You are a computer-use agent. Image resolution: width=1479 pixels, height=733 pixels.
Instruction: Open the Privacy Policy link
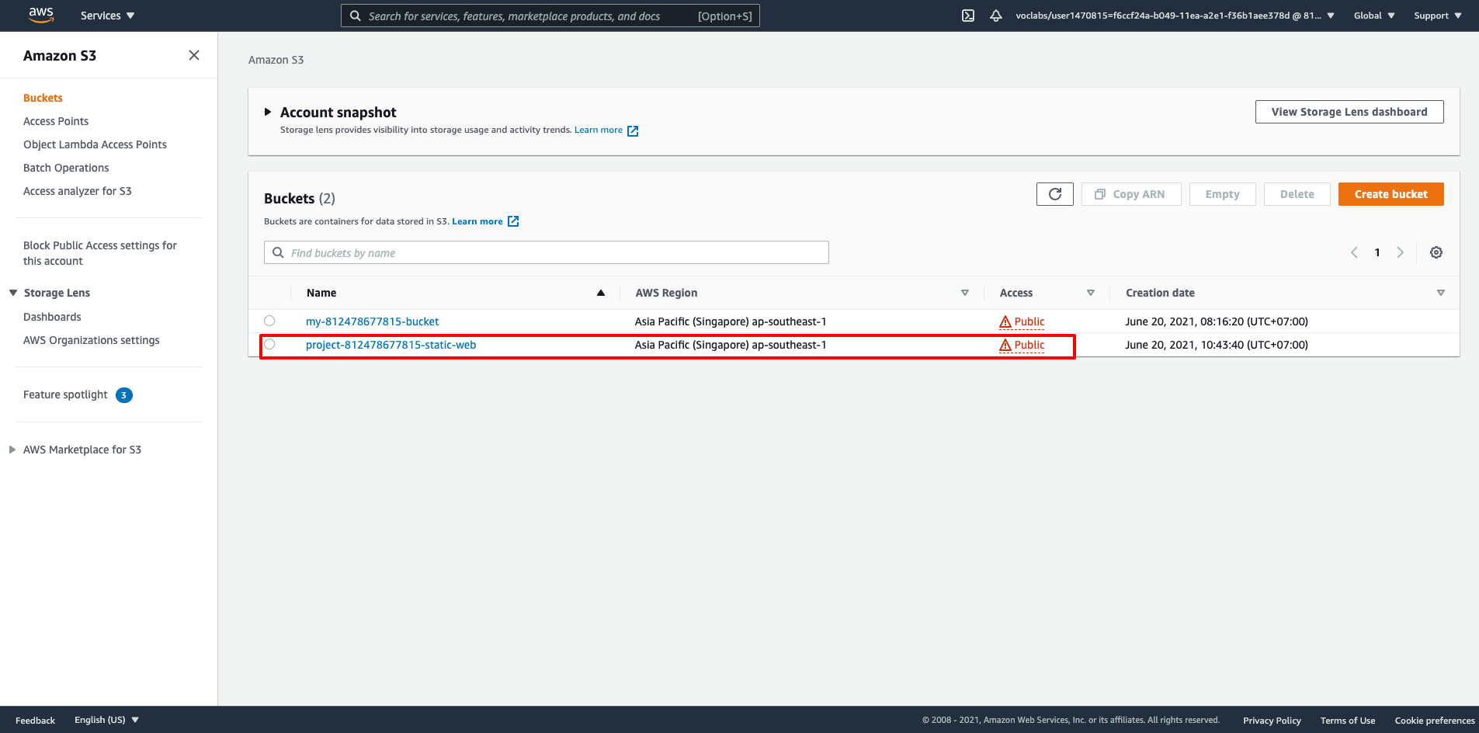(1272, 721)
